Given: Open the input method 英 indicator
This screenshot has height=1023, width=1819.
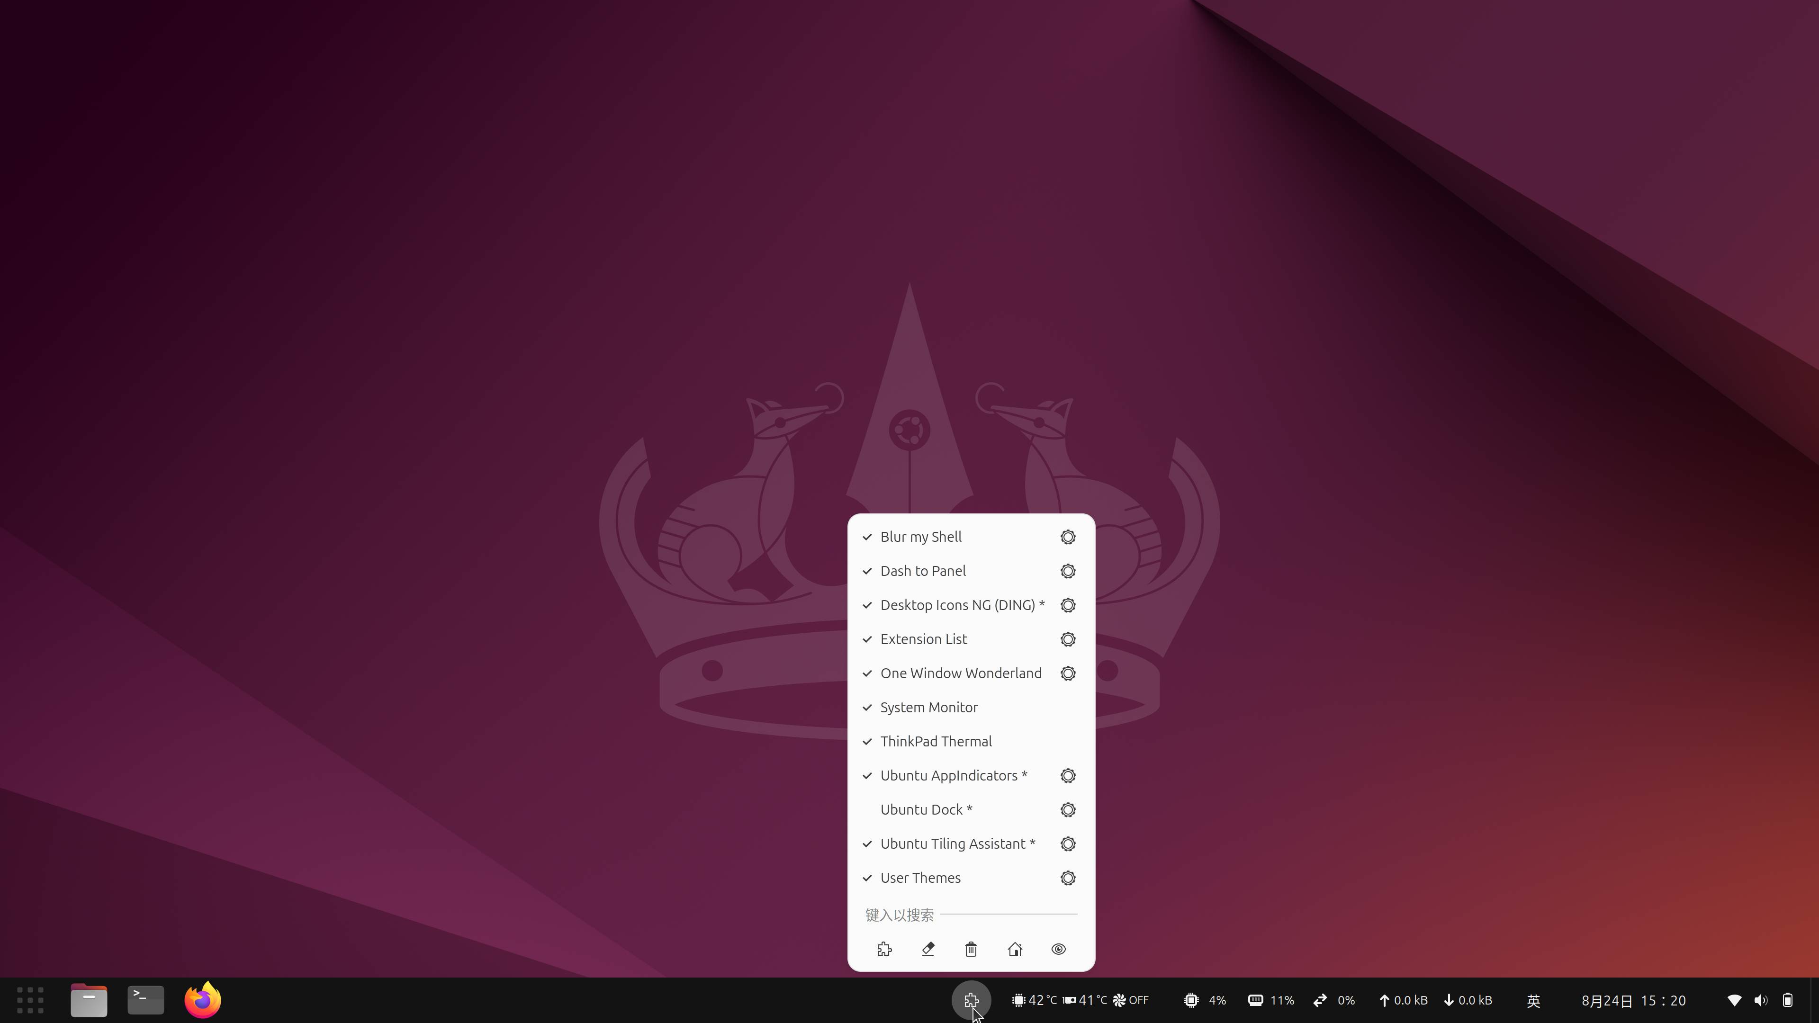Looking at the screenshot, I should [1533, 1000].
